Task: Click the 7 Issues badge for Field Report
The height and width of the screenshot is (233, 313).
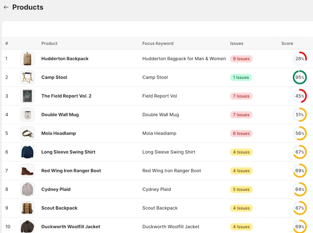Action: (241, 96)
